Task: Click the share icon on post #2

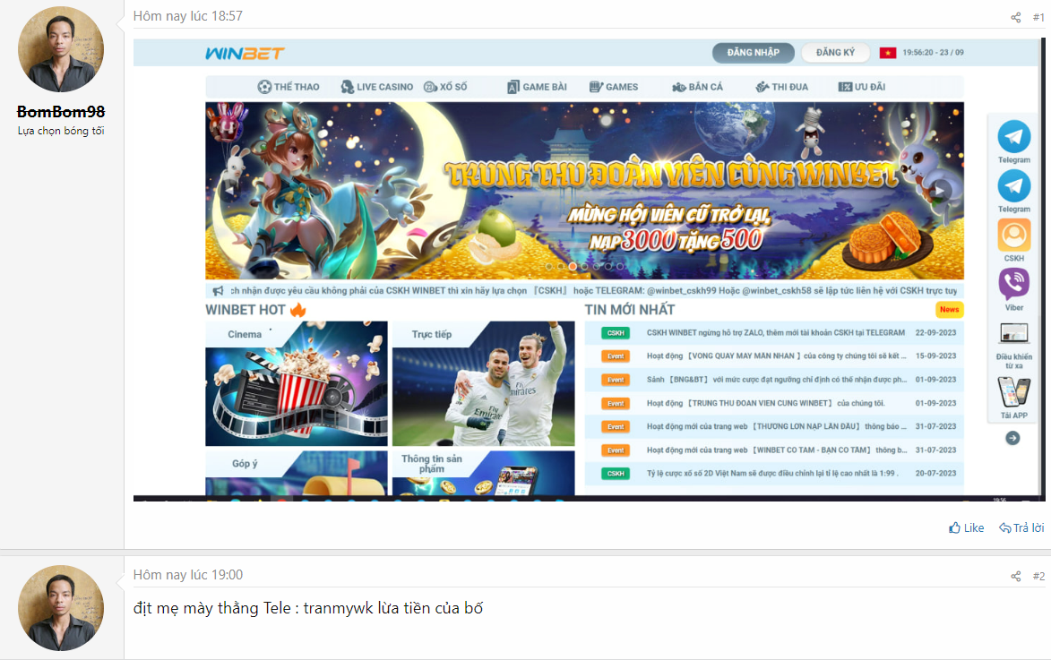Action: [1015, 577]
